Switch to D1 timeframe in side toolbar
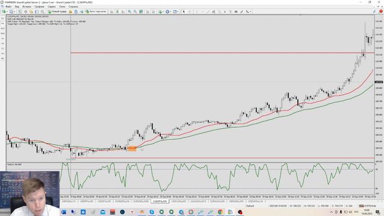384x216 pixels. pyautogui.click(x=2, y=49)
